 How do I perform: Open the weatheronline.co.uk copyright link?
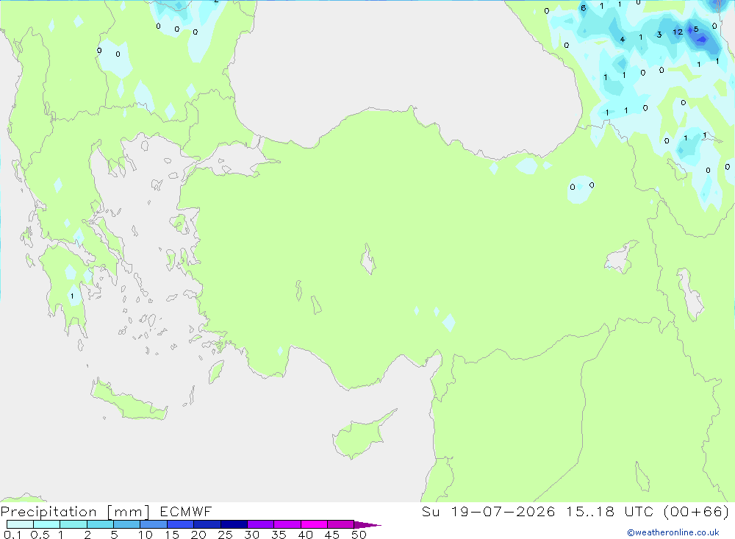coord(673,532)
